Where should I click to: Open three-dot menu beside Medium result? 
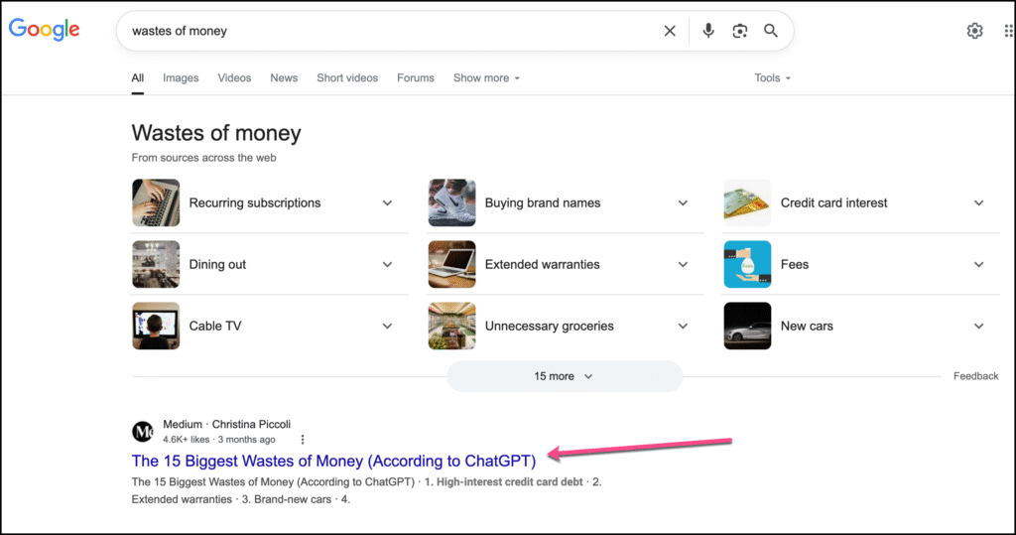tap(303, 440)
